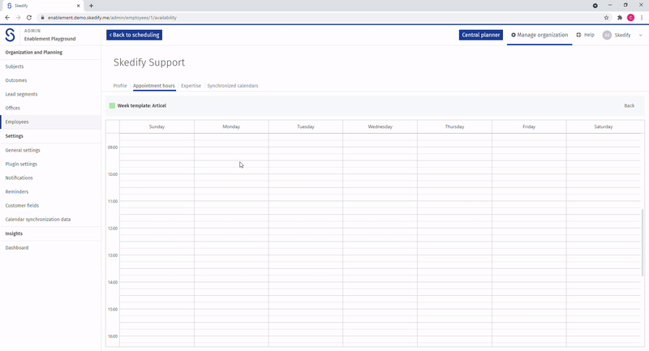
Task: Click the Back link in template bar
Action: tap(630, 106)
